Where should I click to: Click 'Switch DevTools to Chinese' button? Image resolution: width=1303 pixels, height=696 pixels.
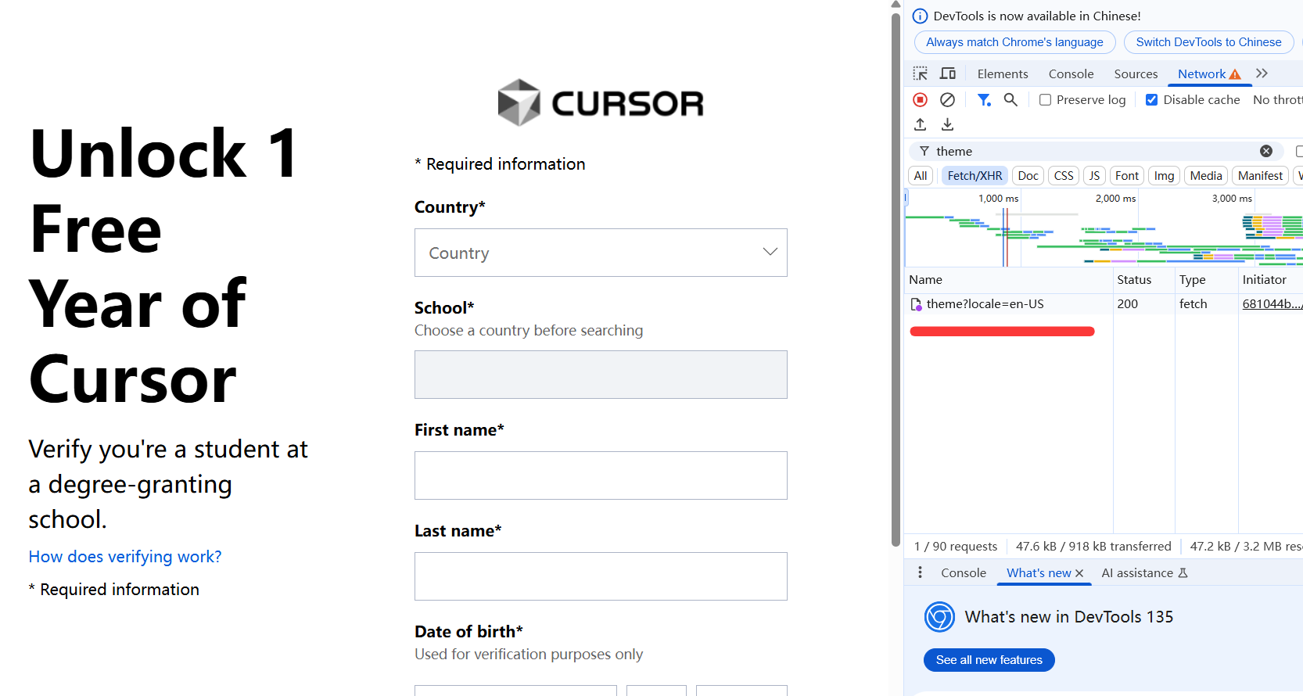[x=1208, y=42]
